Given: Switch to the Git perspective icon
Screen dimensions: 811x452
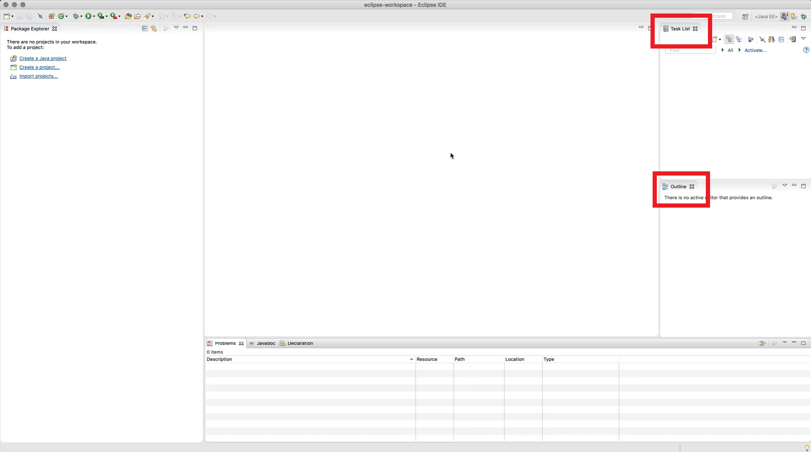Looking at the screenshot, I should click(x=794, y=16).
